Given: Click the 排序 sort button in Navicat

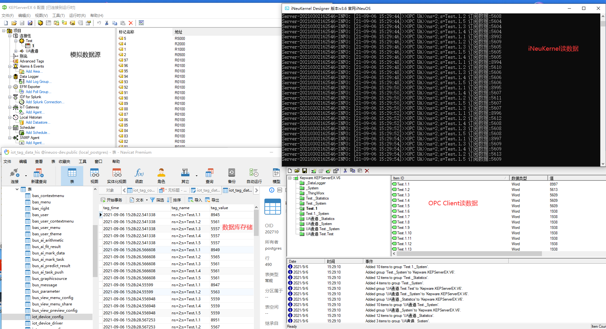Looking at the screenshot, I should coord(174,200).
